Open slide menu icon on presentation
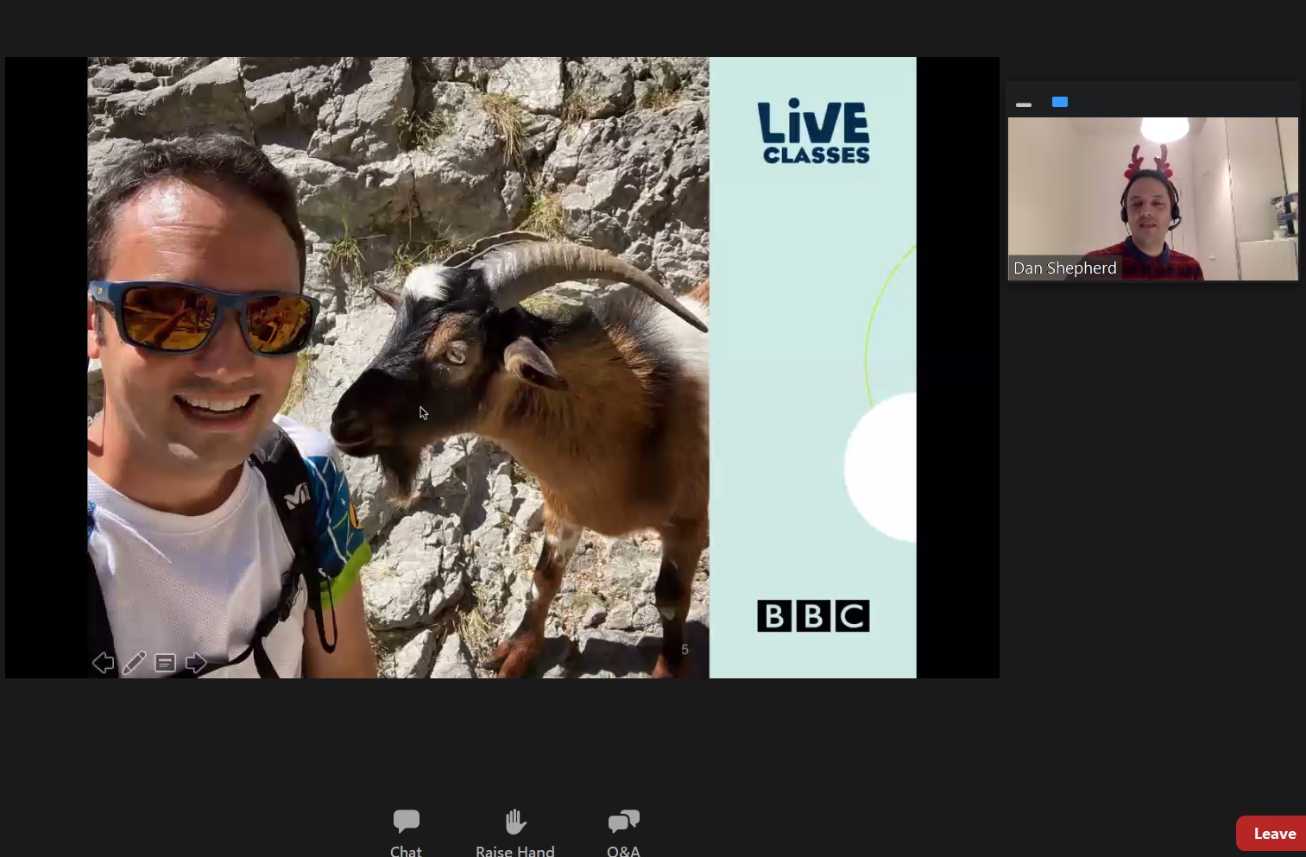 click(165, 663)
